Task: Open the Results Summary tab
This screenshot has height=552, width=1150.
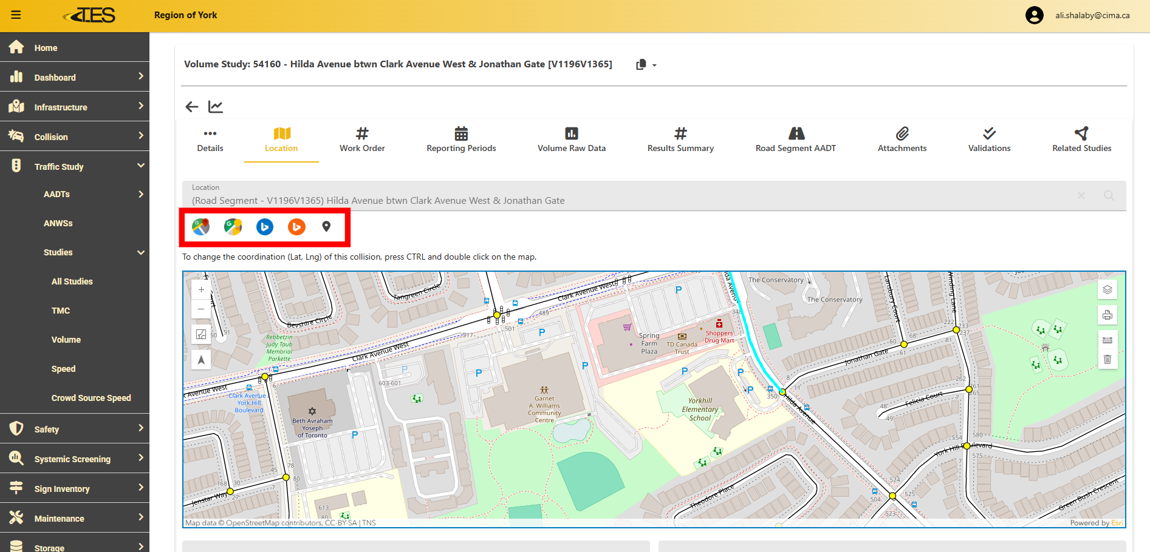Action: [680, 140]
